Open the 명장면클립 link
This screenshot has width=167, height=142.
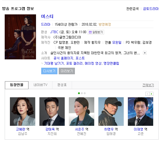click(111, 64)
